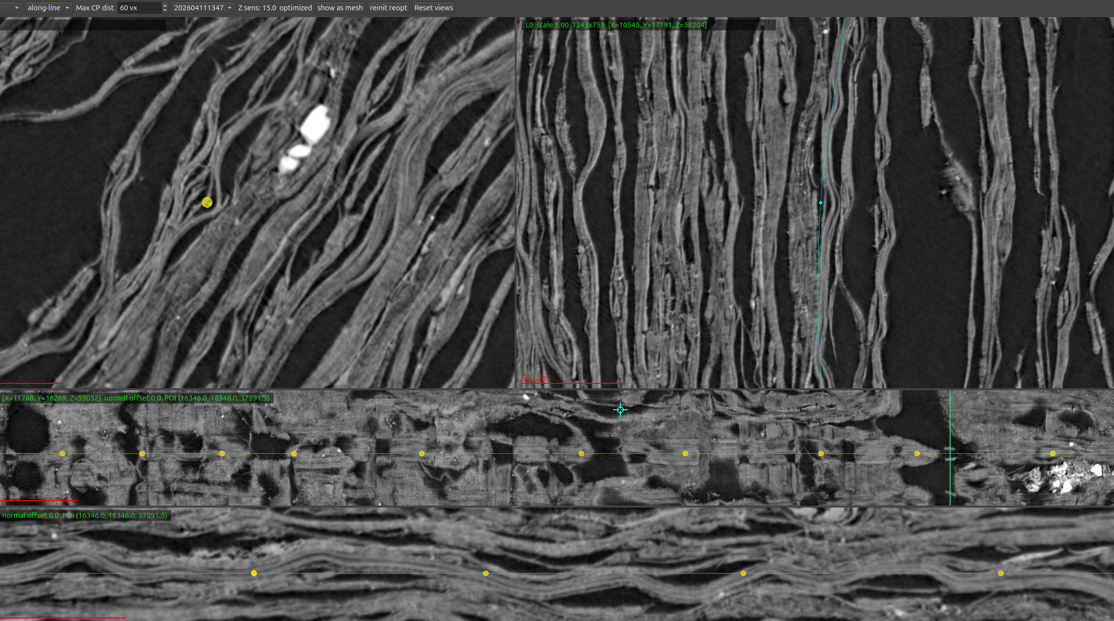Open the along-line mode dropdown

(48, 8)
